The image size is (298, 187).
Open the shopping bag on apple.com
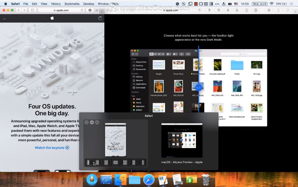coord(100,18)
